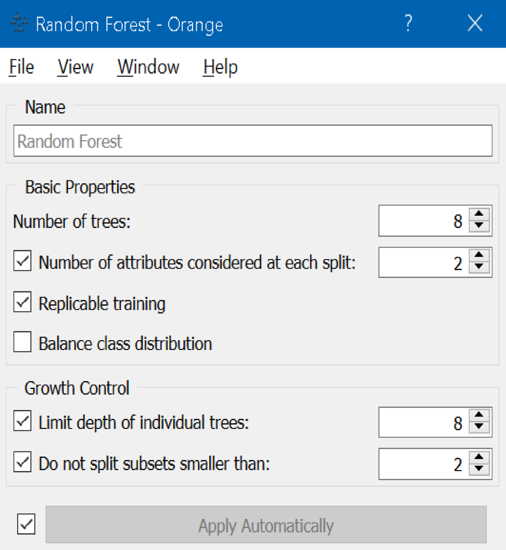The height and width of the screenshot is (550, 506).
Task: Open the View menu
Action: [x=76, y=67]
